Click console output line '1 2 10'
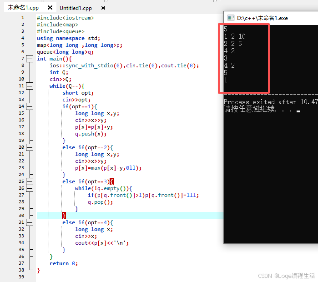 click(235, 36)
